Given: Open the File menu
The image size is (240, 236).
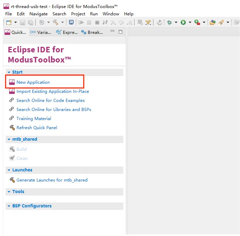Looking at the screenshot, I should click(x=8, y=14).
